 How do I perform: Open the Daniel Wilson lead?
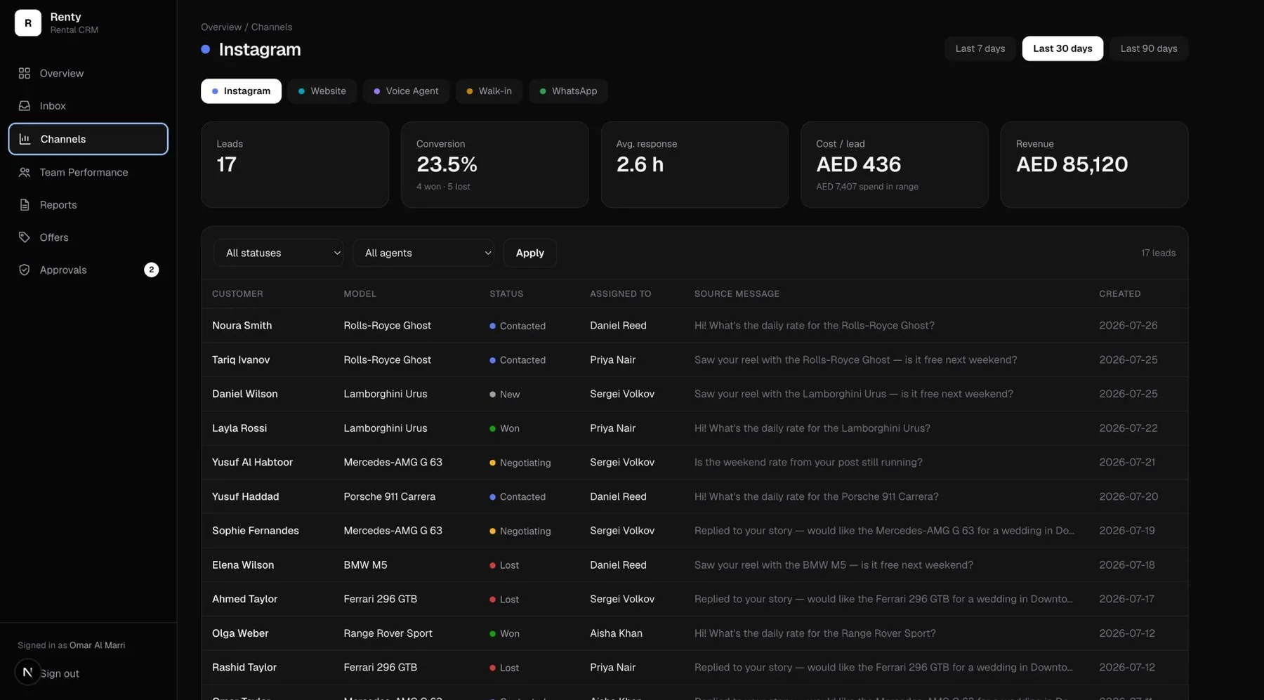694,394
